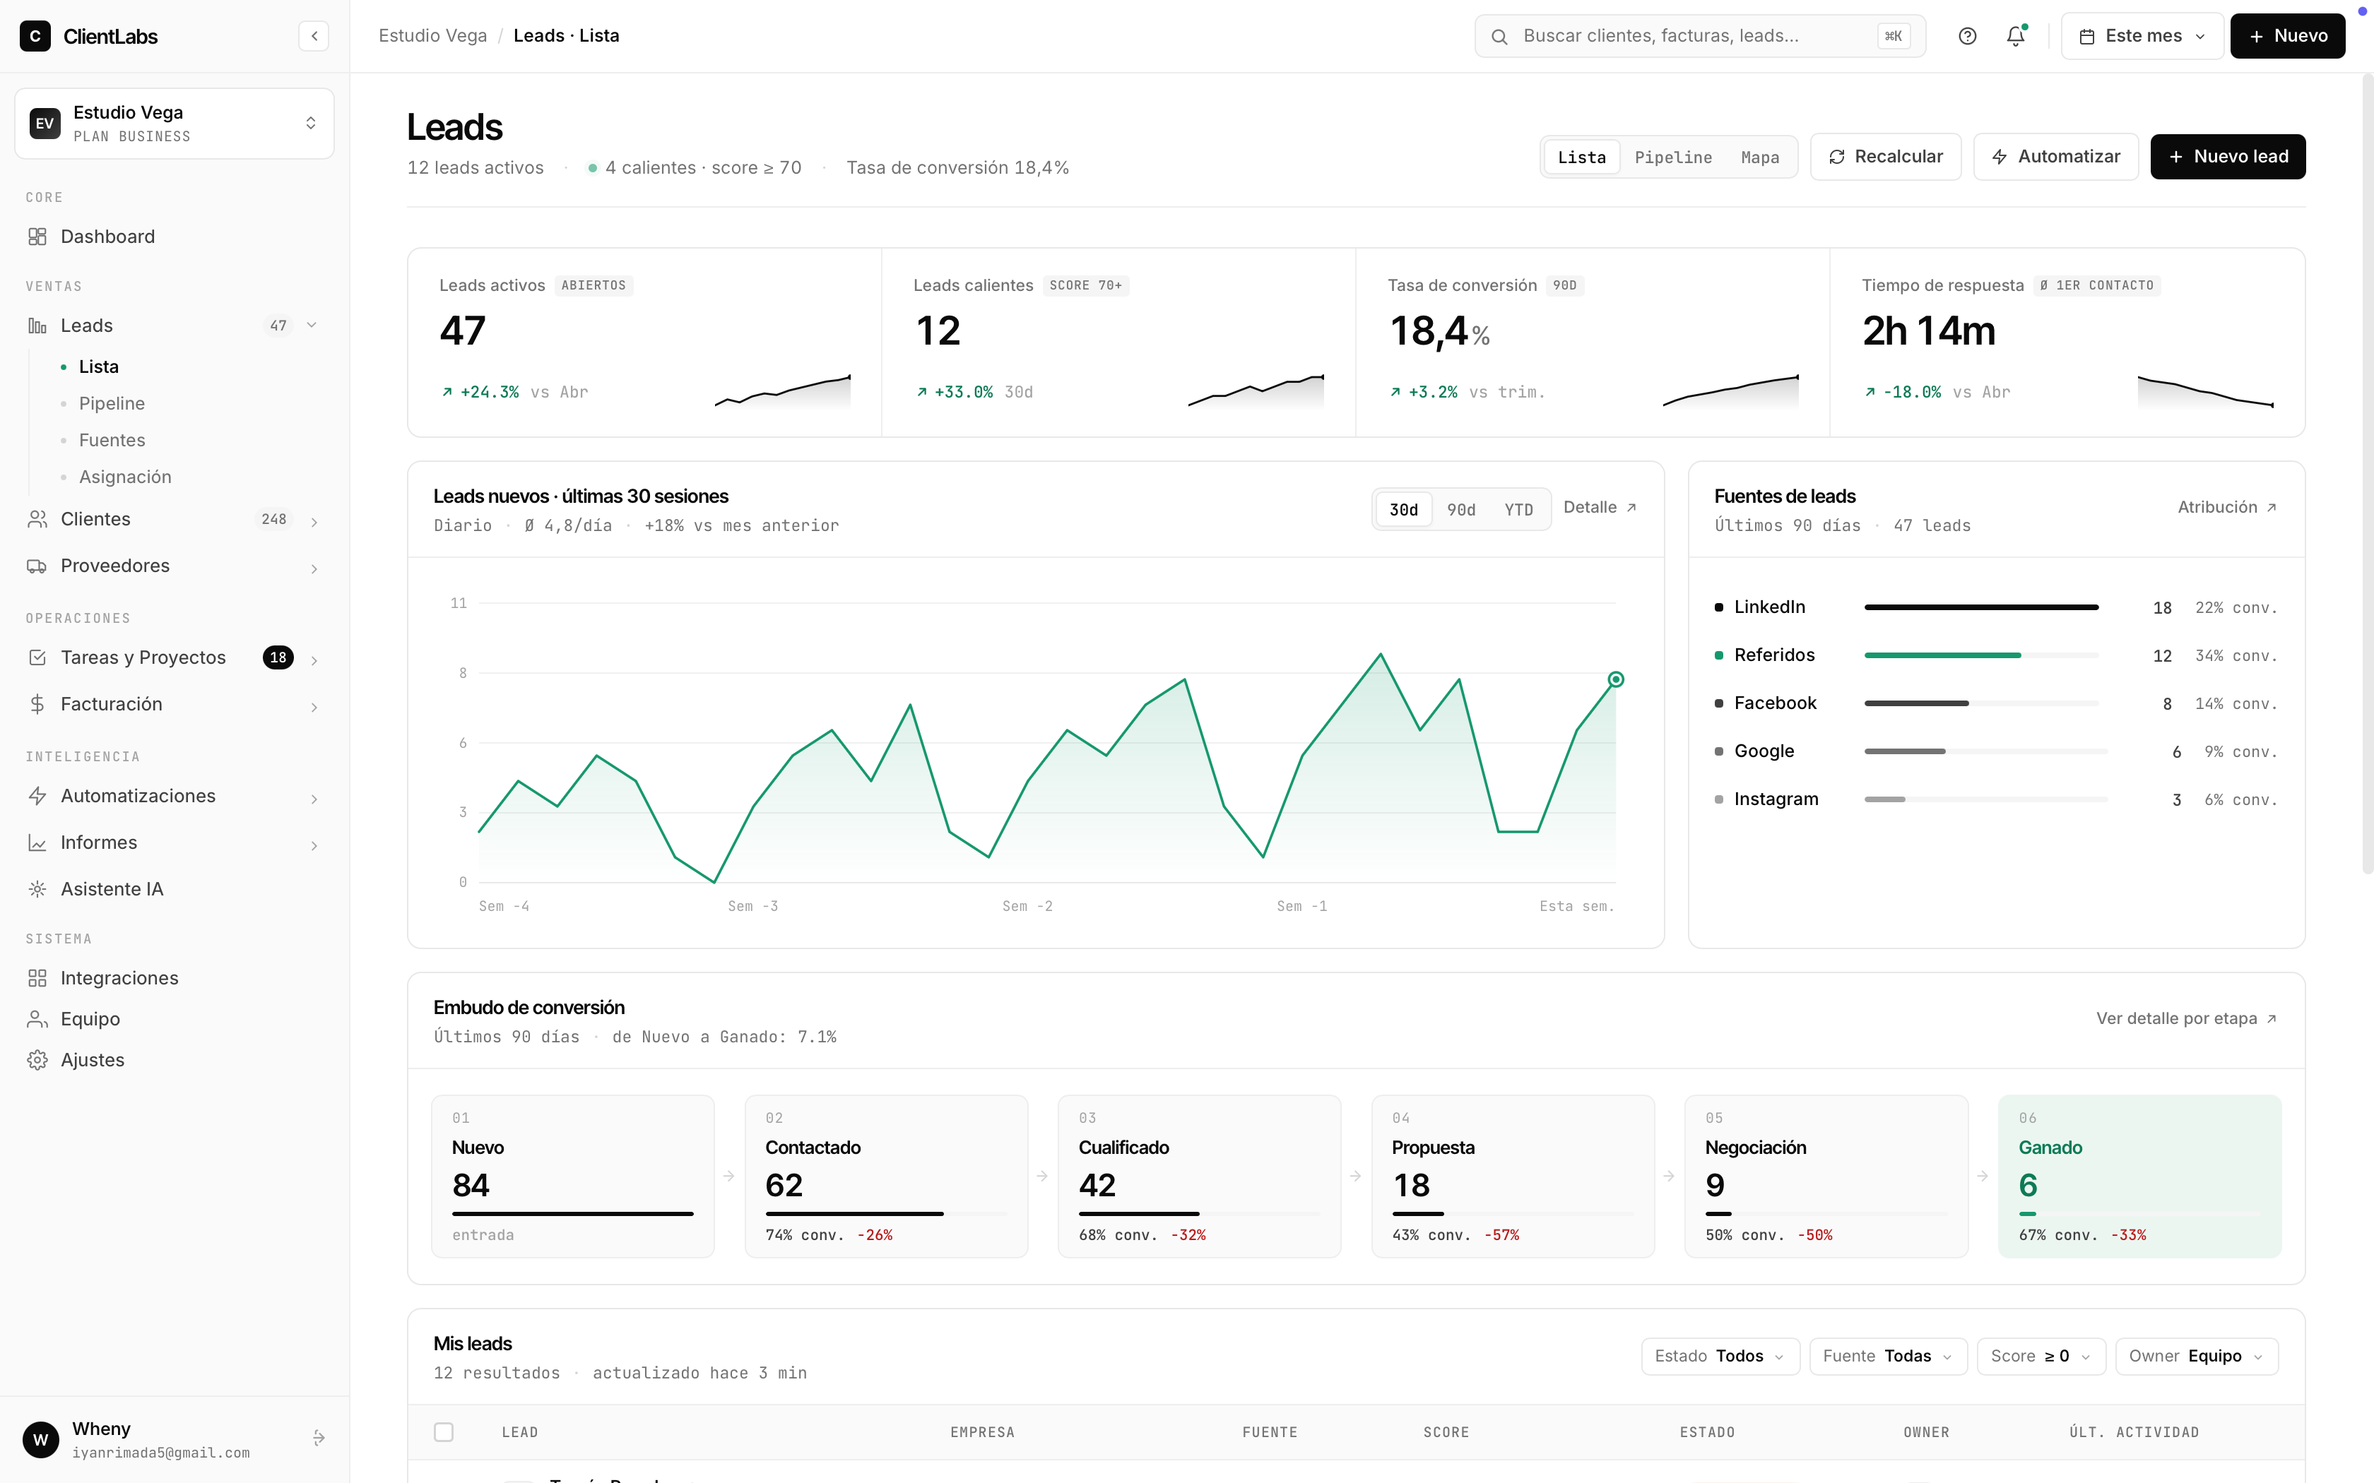Image resolution: width=2374 pixels, height=1483 pixels.
Task: Click the LinkedIn source progress bar
Action: click(x=1982, y=607)
